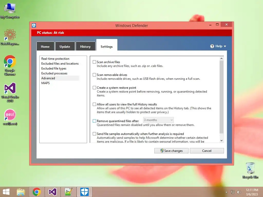Minimize the Windows Defender window

[210, 25]
